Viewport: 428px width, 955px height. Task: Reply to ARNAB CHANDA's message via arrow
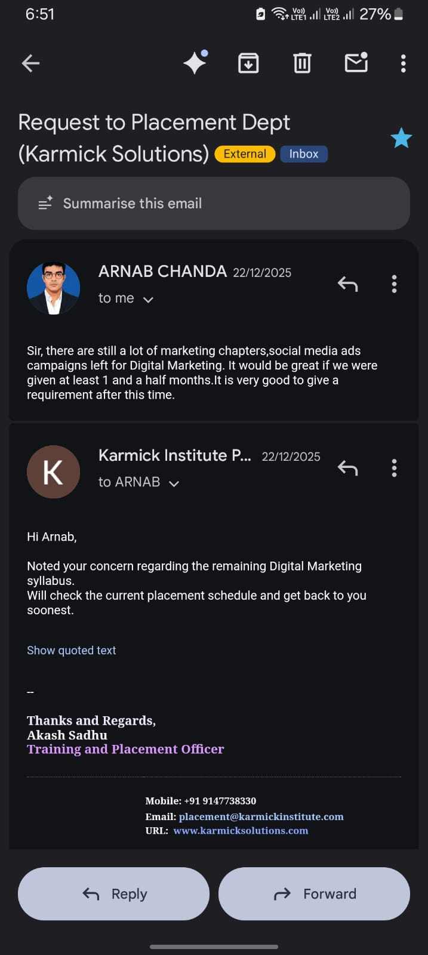coord(347,284)
